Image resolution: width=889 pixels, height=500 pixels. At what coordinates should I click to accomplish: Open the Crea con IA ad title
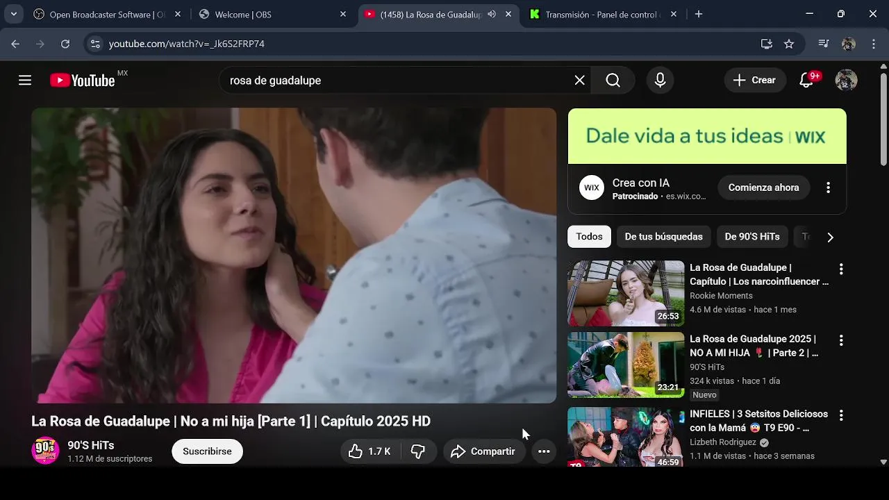[641, 183]
